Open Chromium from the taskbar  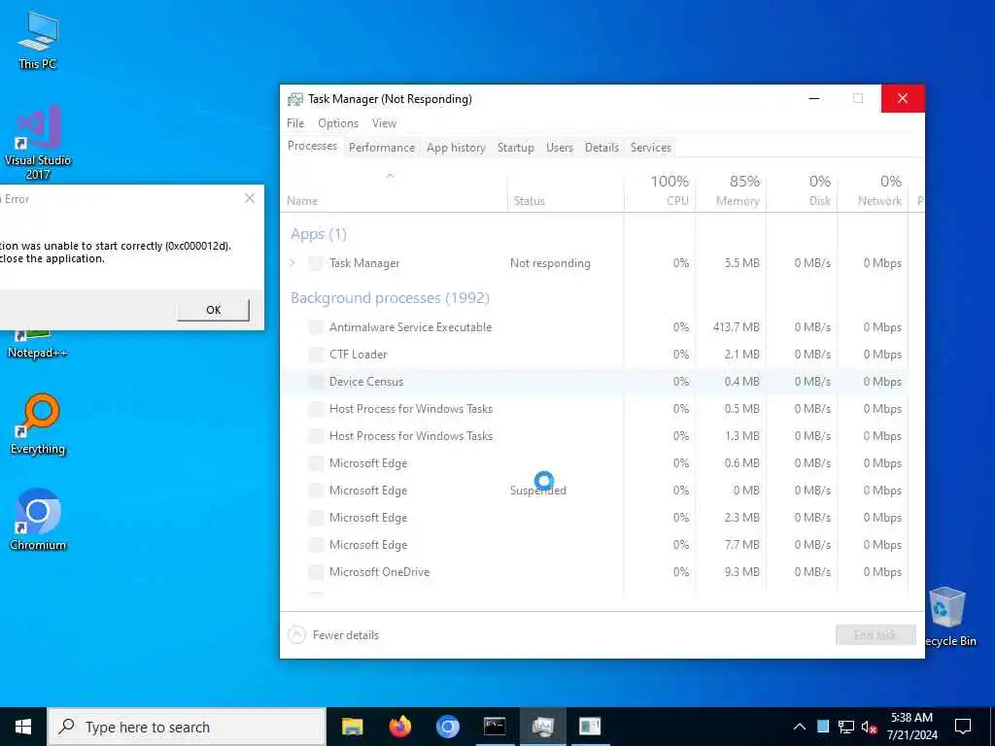coord(447,727)
